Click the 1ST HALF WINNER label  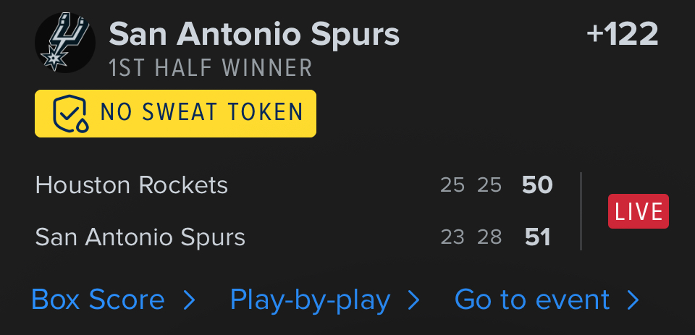pyautogui.click(x=210, y=68)
